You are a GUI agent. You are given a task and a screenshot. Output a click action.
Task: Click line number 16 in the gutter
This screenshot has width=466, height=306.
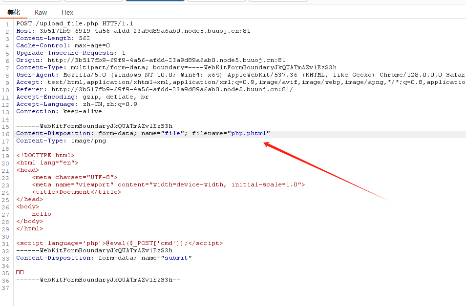pyautogui.click(x=6, y=134)
